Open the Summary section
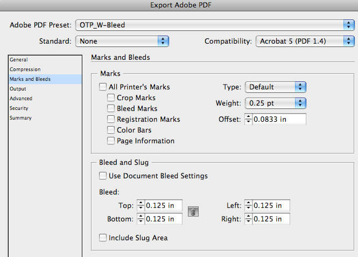 pos(20,118)
